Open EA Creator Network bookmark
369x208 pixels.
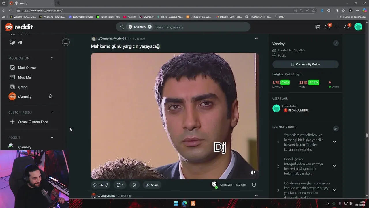81,17
